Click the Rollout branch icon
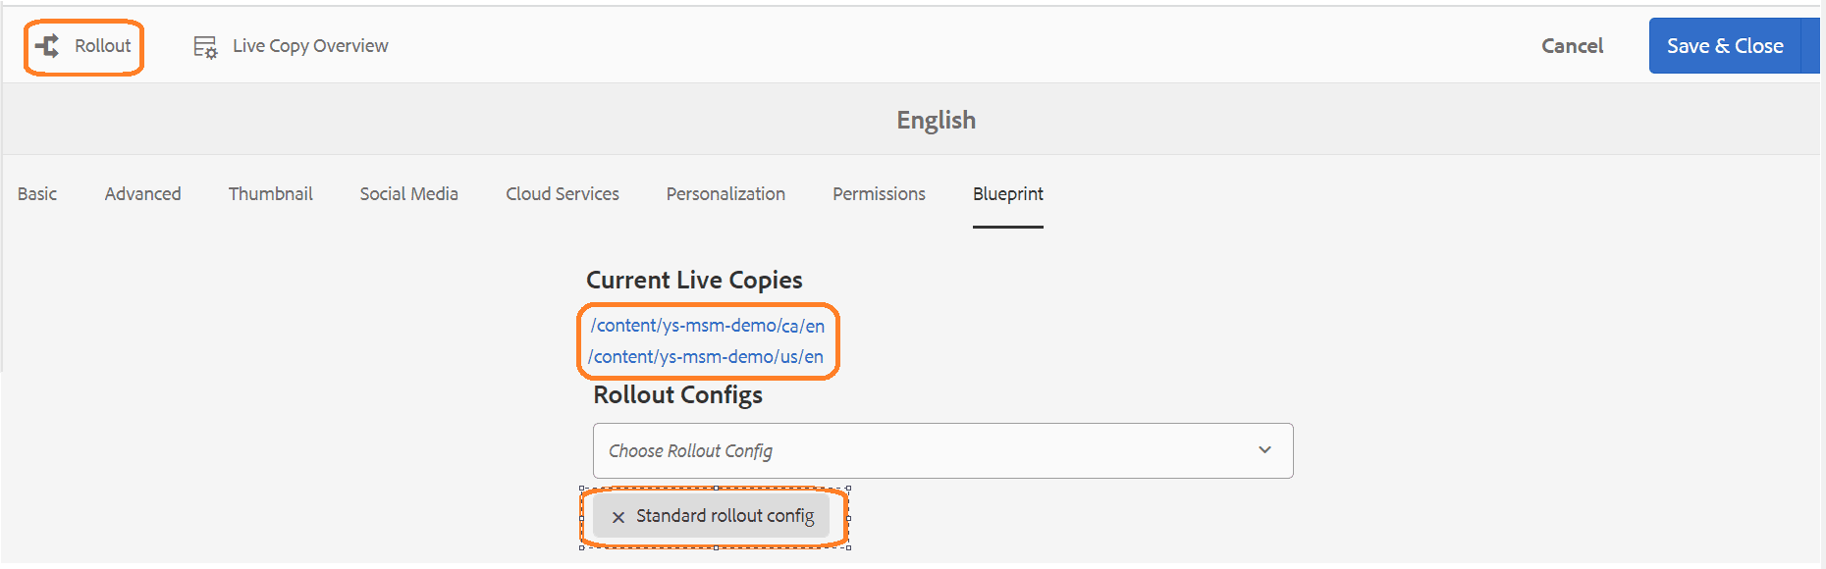1826x569 pixels. pos(47,46)
